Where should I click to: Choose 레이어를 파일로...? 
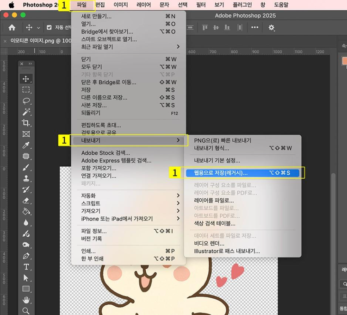point(242,201)
